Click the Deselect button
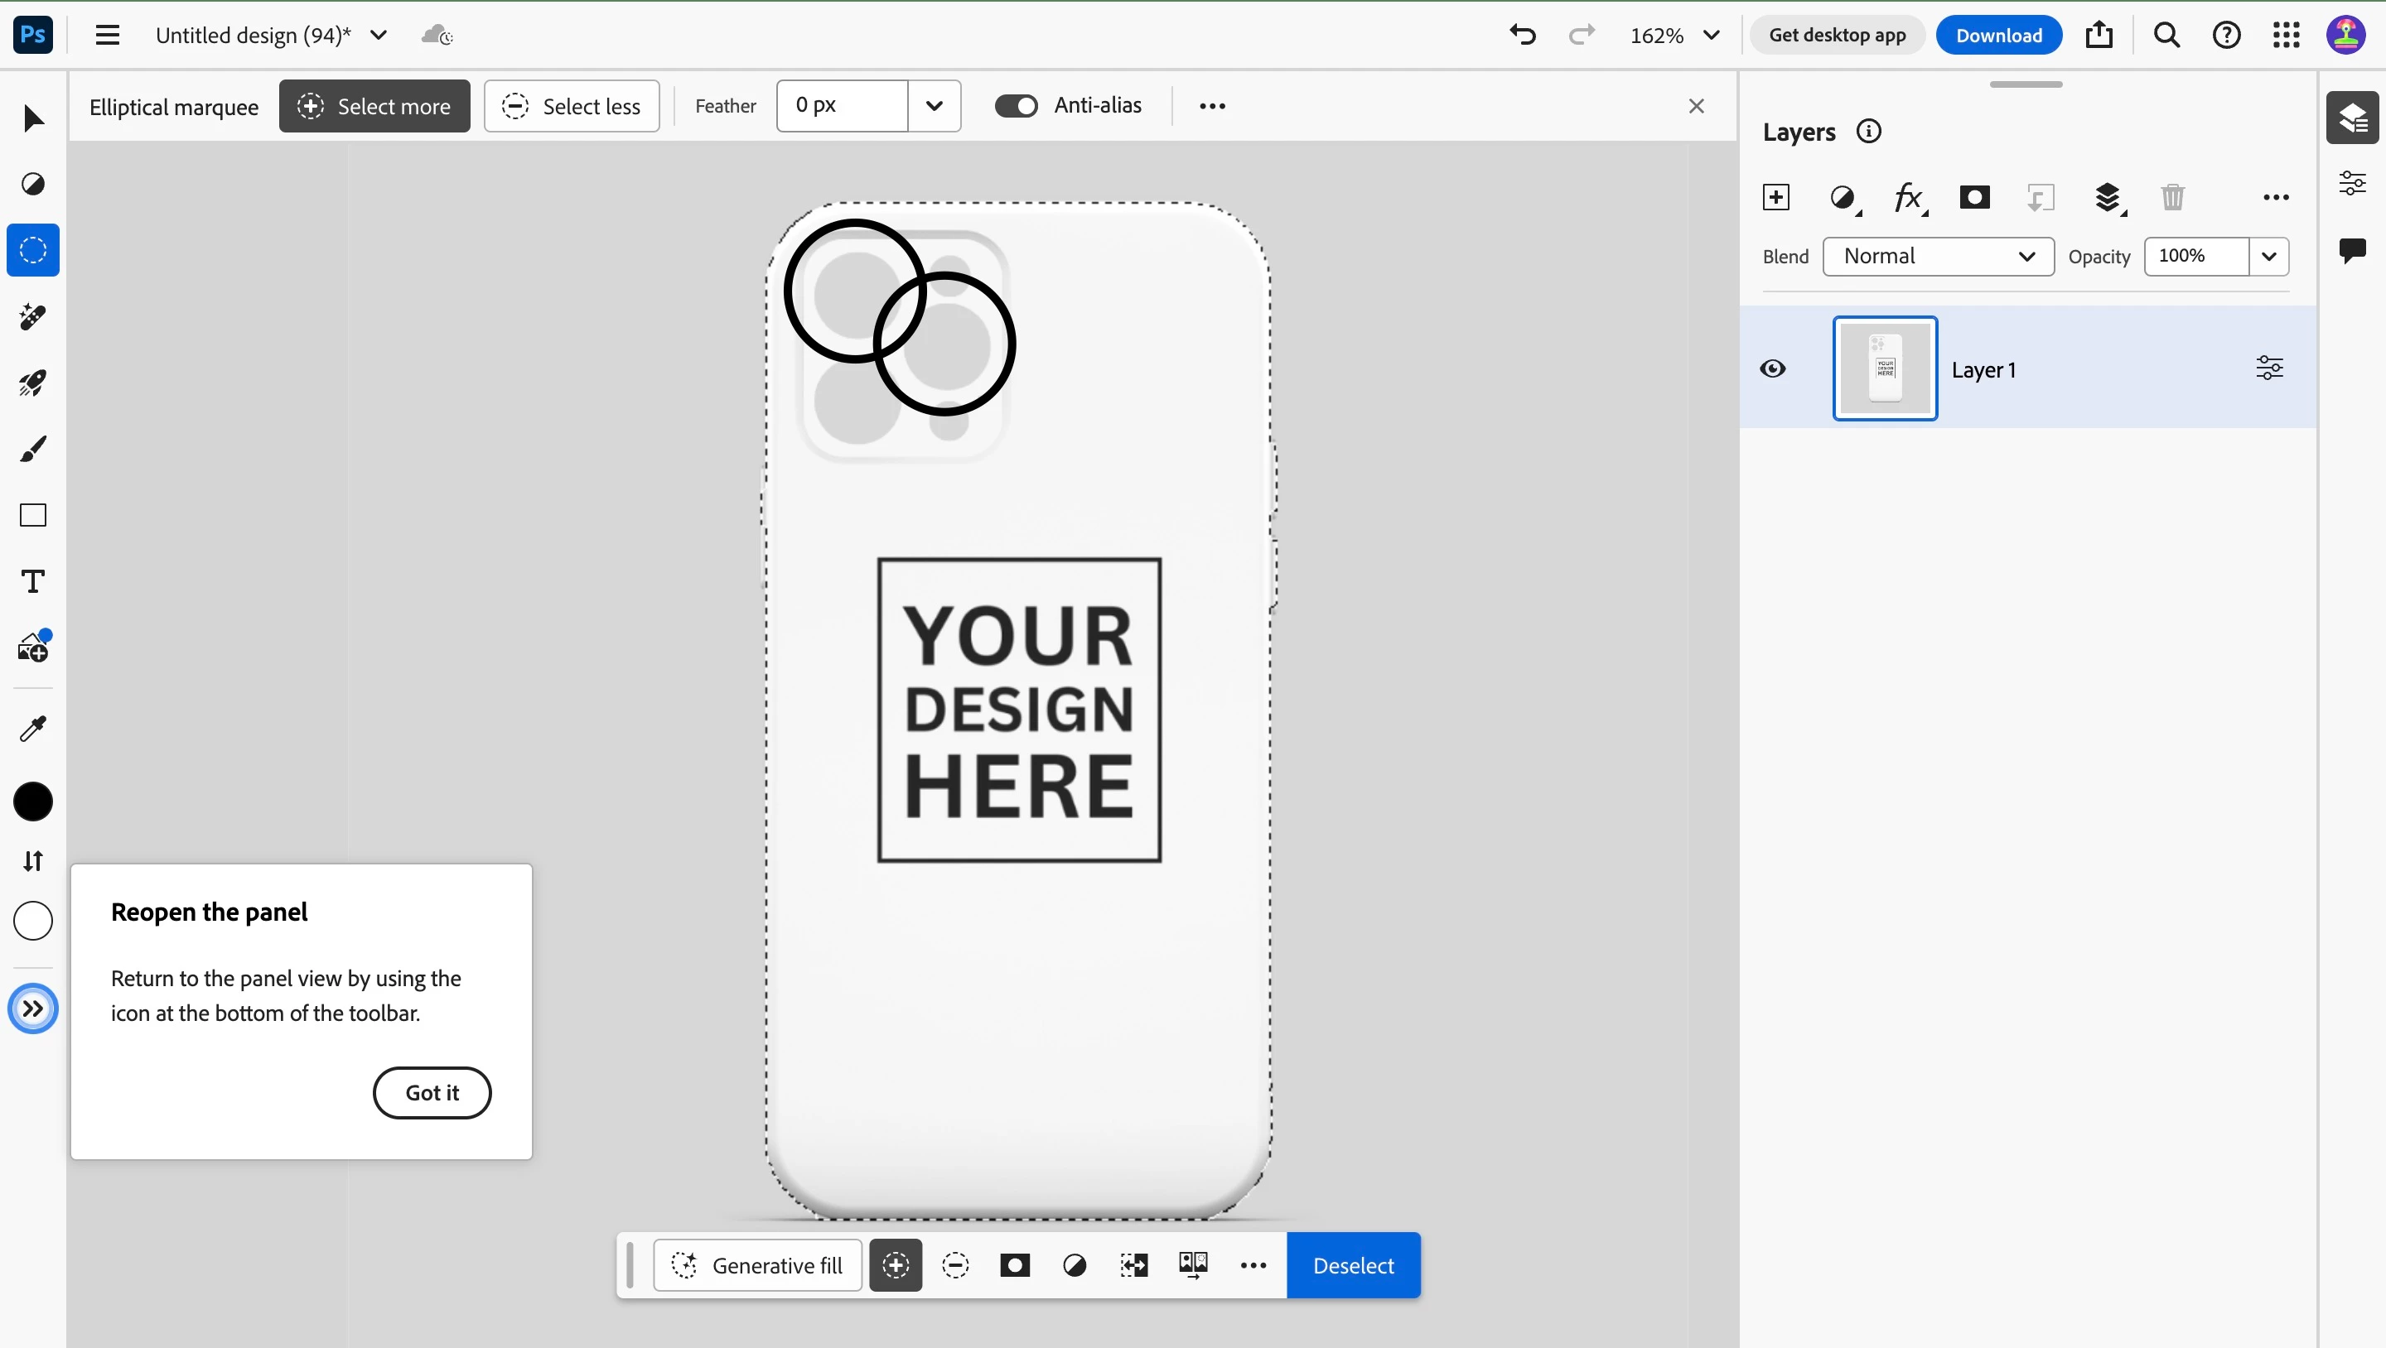The image size is (2386, 1348). click(x=1352, y=1264)
